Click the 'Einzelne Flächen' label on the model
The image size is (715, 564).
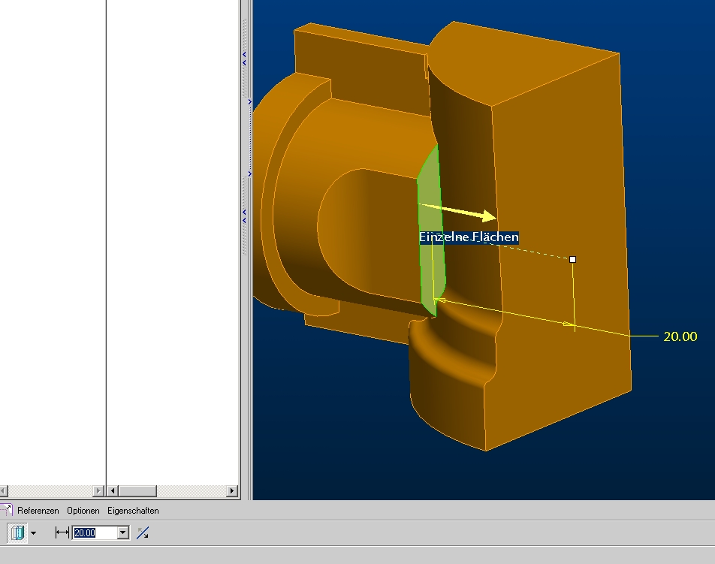(469, 237)
